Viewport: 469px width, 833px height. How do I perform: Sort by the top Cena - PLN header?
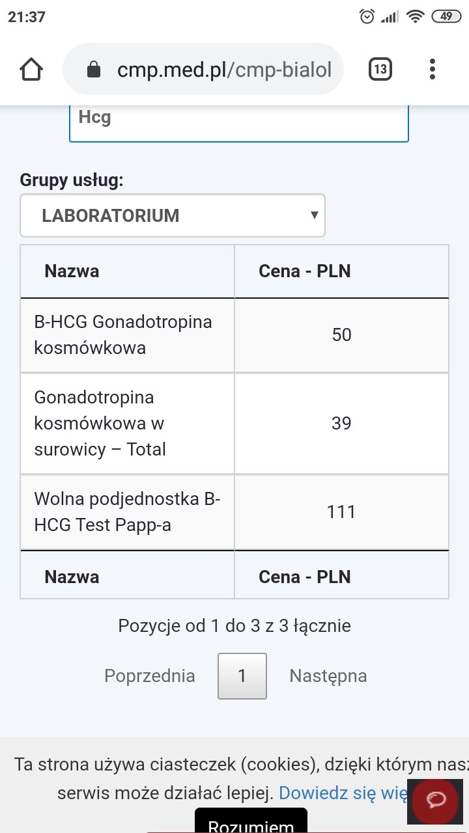click(x=304, y=271)
